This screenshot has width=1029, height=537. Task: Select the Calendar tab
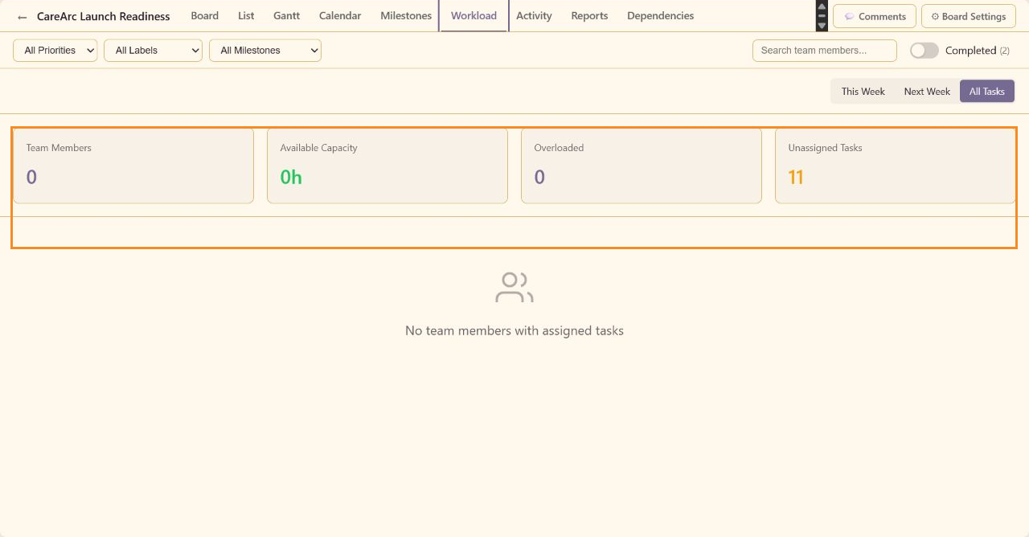pyautogui.click(x=340, y=16)
